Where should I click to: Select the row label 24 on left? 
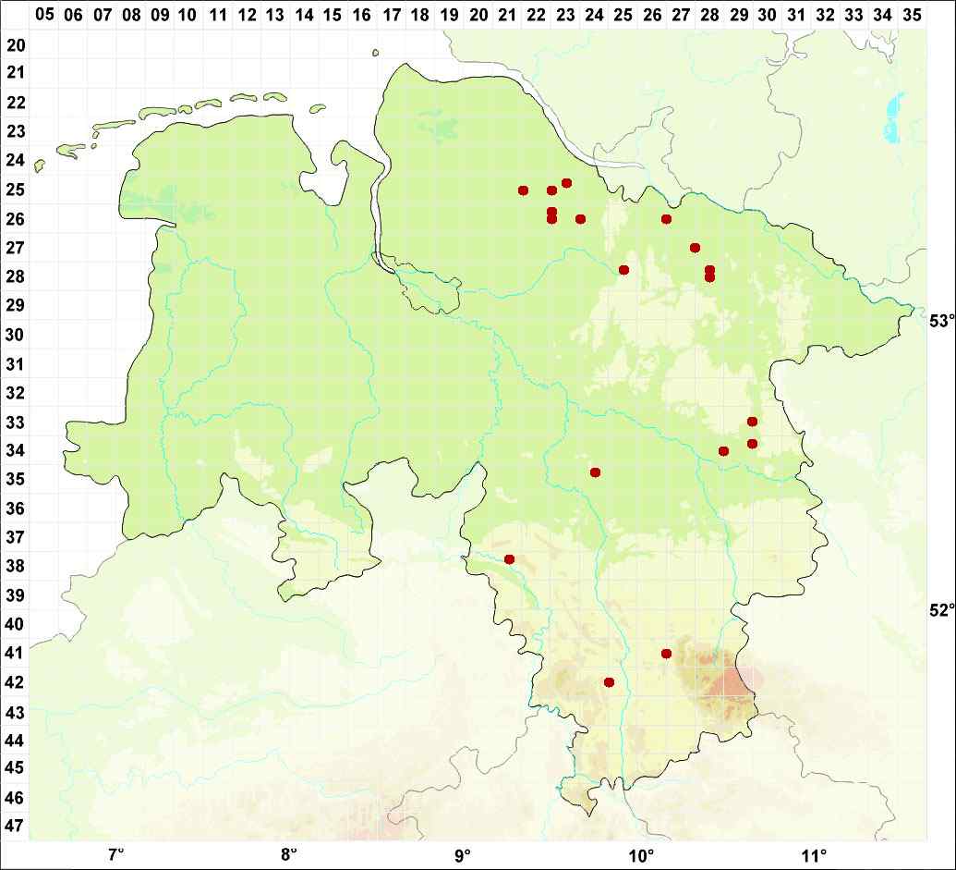pyautogui.click(x=16, y=161)
